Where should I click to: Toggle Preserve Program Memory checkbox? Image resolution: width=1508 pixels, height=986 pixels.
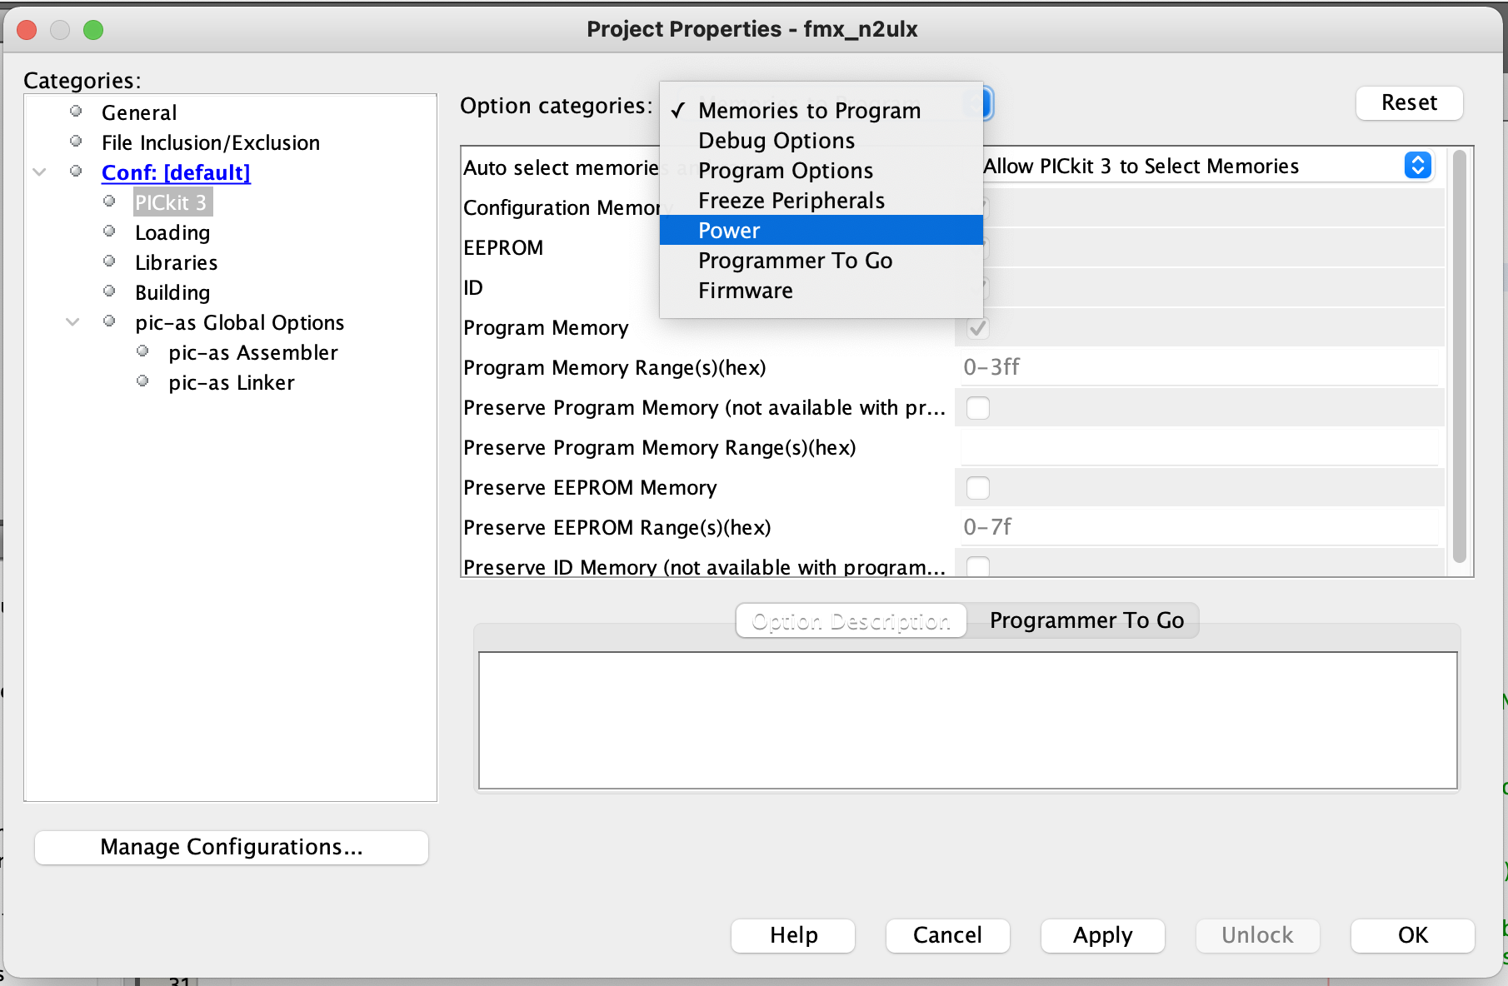pyautogui.click(x=977, y=408)
